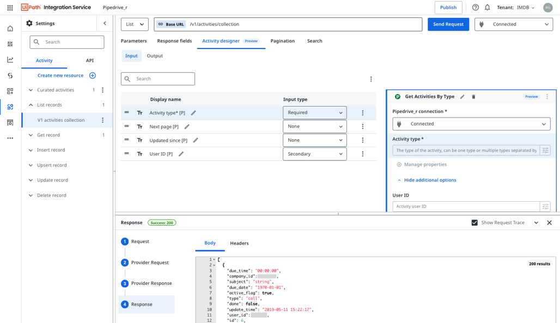
Task: Open the chart icon in the left rail
Action: point(10,59)
